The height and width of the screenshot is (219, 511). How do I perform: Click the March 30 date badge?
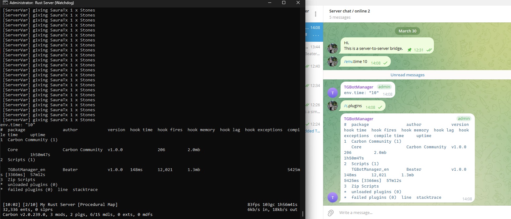pos(407,31)
